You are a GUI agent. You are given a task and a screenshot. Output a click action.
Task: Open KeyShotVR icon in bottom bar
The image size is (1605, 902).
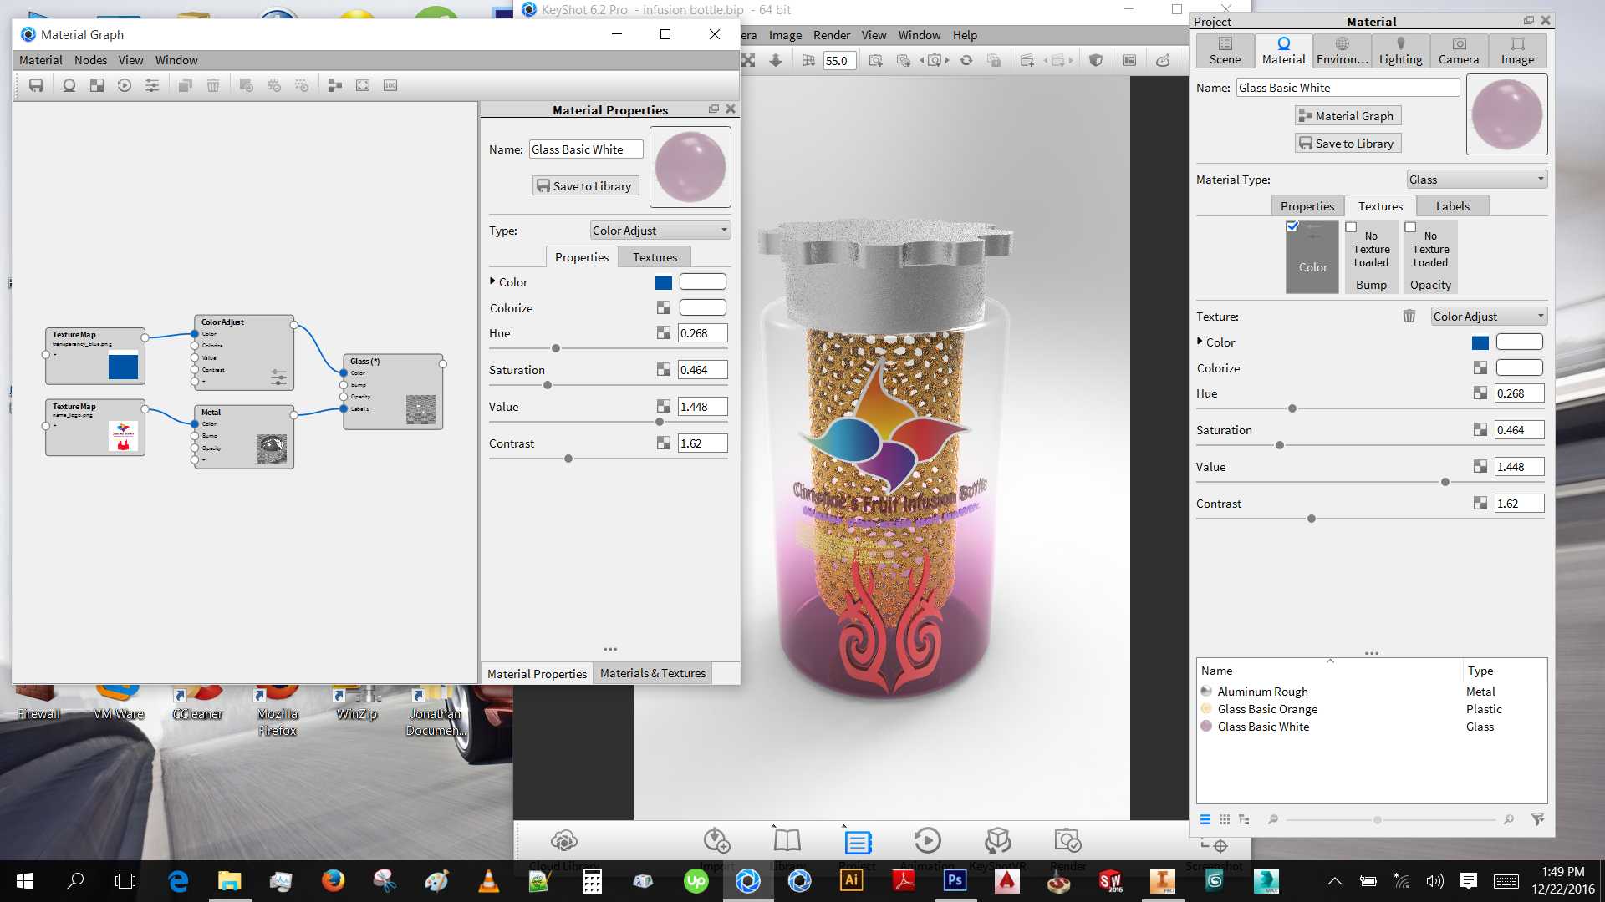(x=998, y=840)
